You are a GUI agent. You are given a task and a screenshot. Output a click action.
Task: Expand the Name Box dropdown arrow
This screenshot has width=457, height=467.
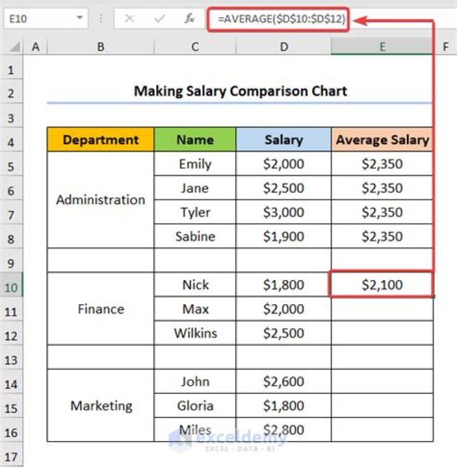click(79, 19)
